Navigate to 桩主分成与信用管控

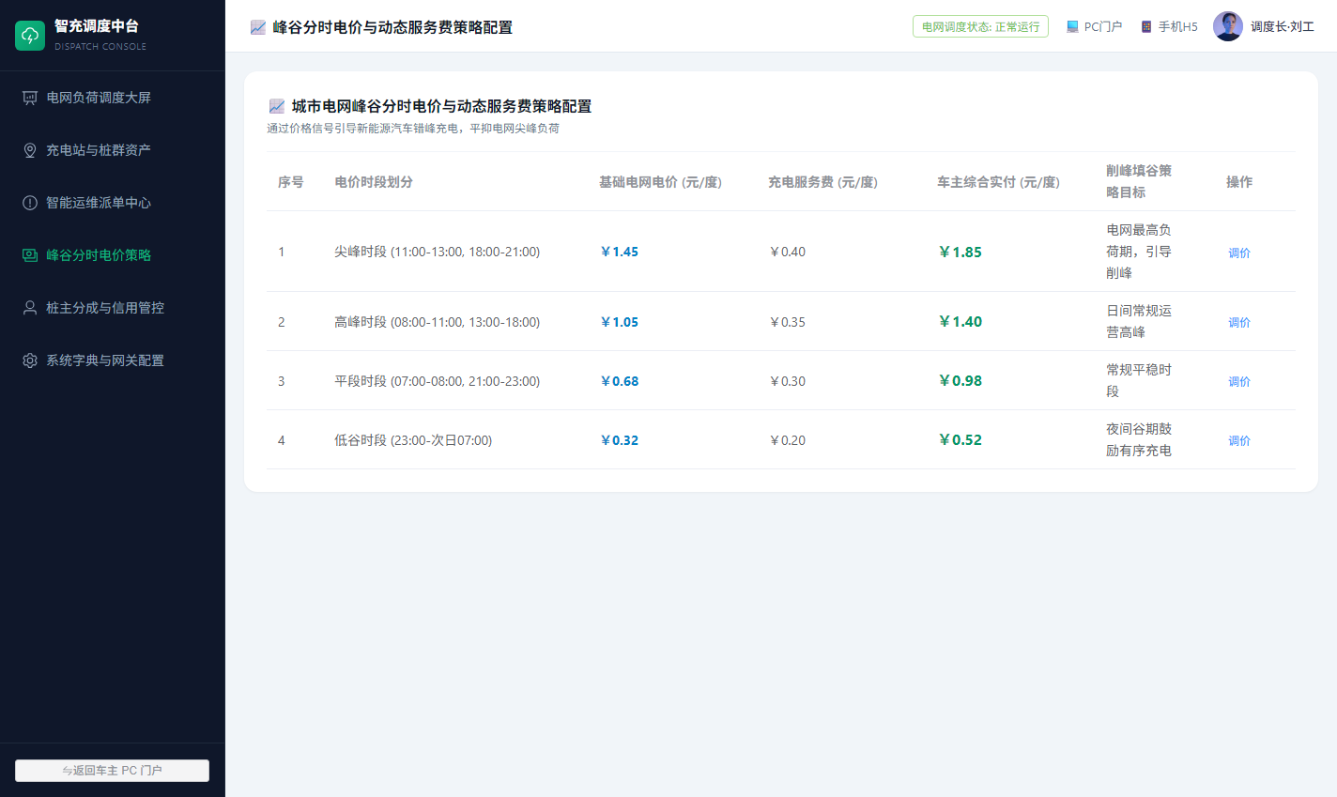coord(113,308)
